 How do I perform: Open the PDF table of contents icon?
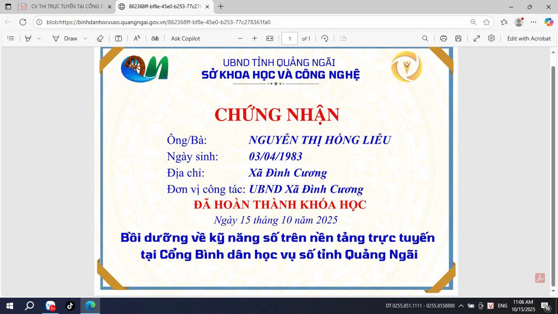[x=11, y=38]
